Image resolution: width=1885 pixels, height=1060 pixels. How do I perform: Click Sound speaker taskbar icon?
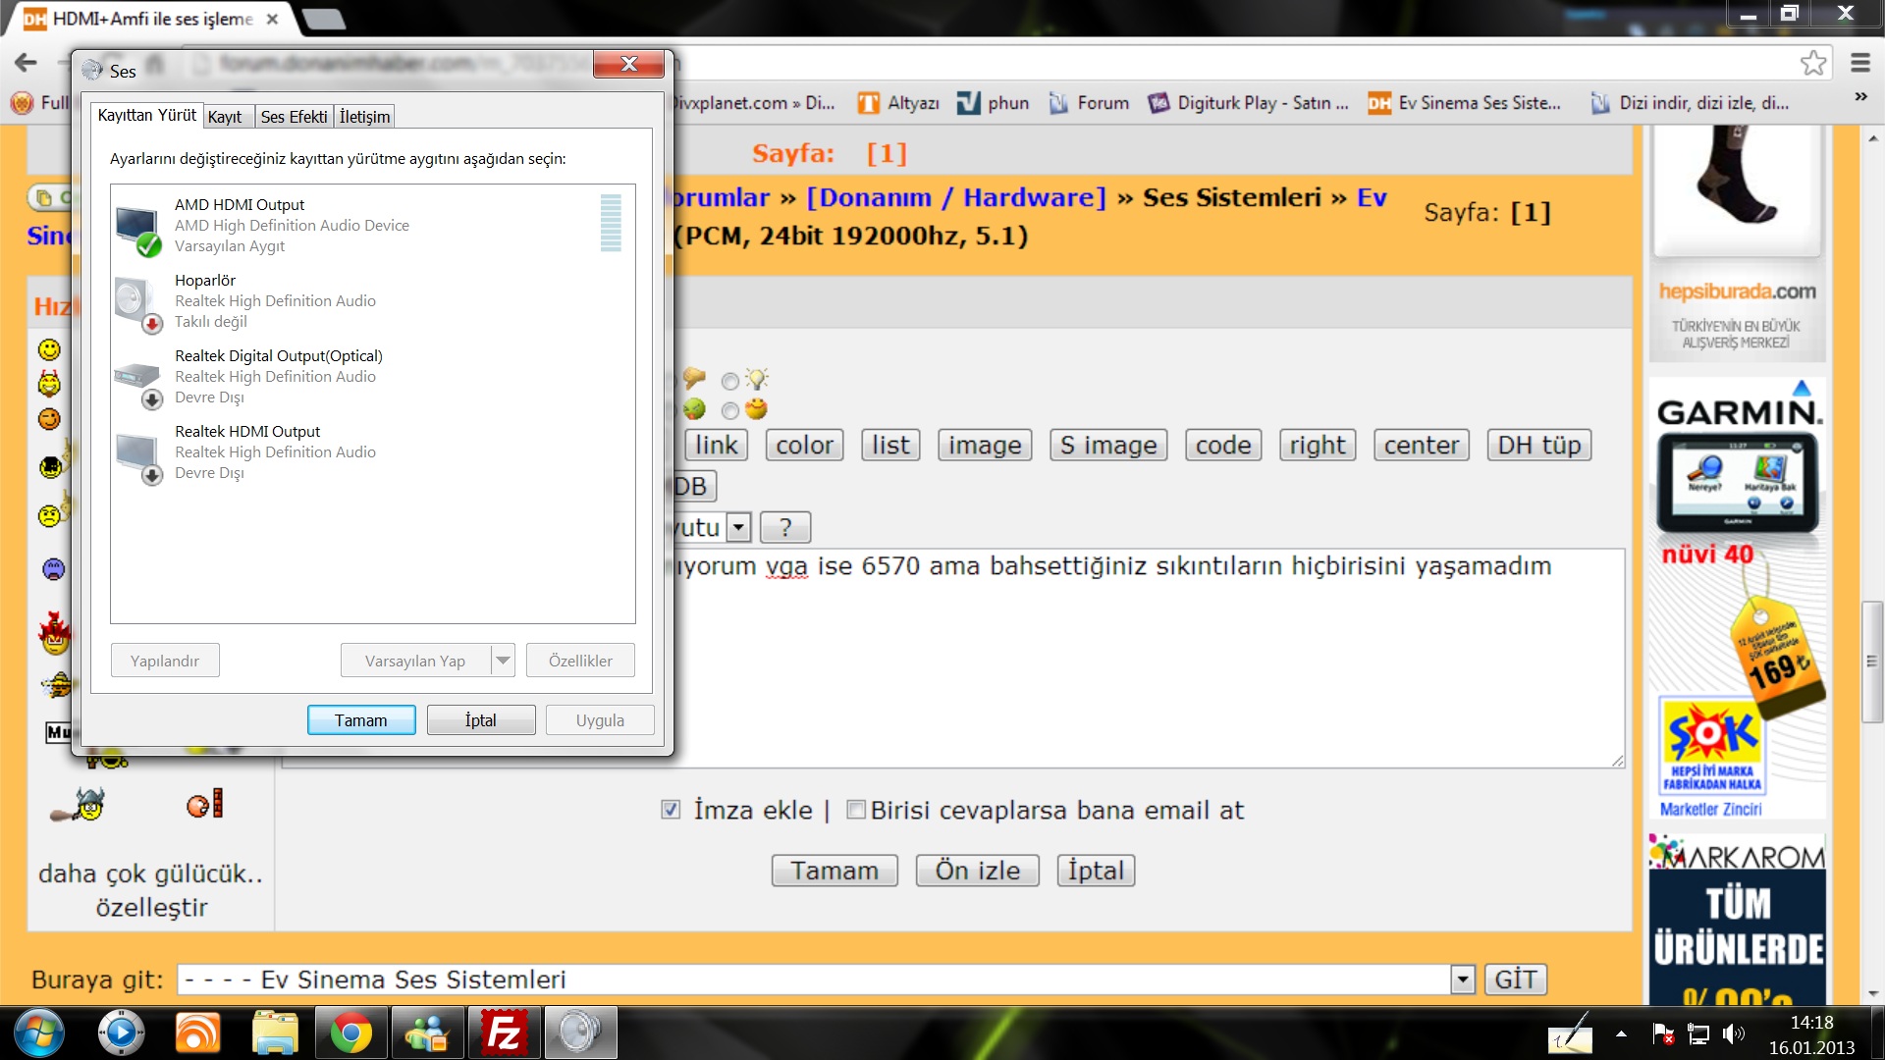point(580,1033)
